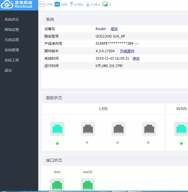The image size is (188, 192).
Task: Click gray status dot under third LAN port
Action: click(x=118, y=143)
